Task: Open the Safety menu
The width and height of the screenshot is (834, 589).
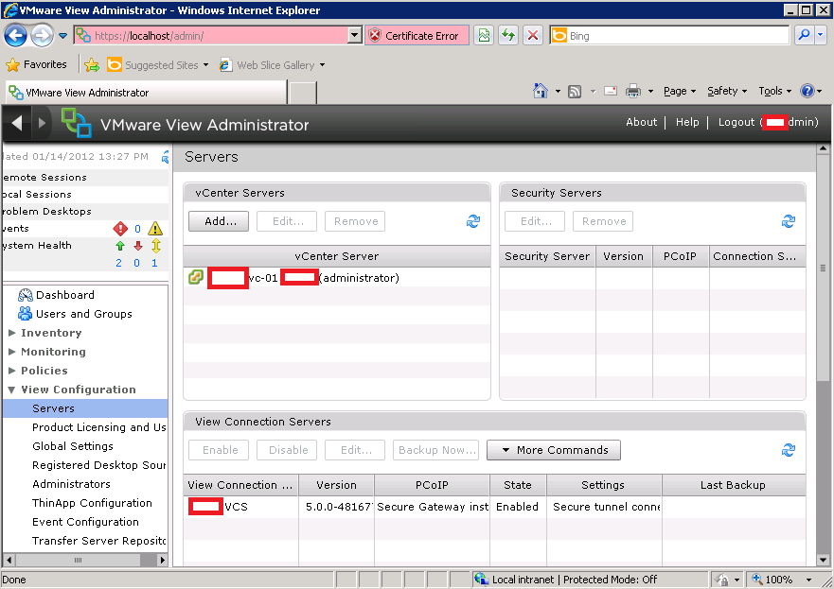Action: pyautogui.click(x=727, y=92)
